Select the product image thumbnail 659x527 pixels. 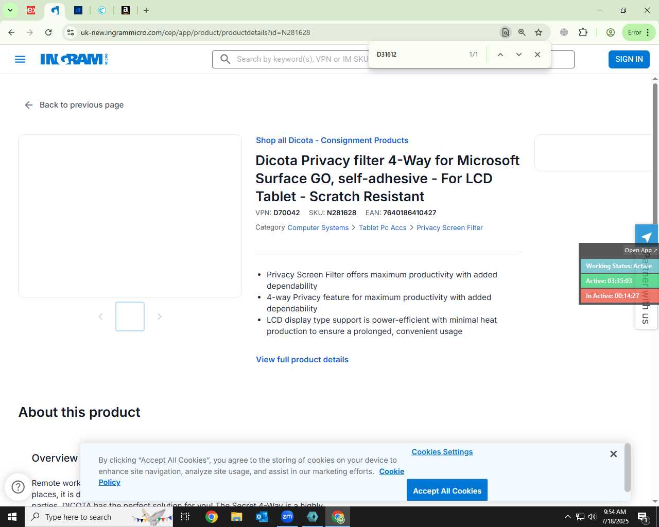(x=130, y=317)
